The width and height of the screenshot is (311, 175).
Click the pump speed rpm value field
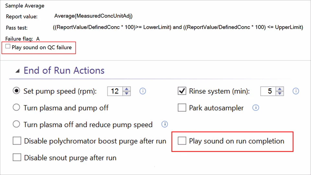(115, 91)
